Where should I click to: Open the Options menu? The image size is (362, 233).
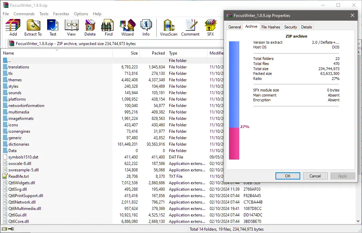[81, 14]
